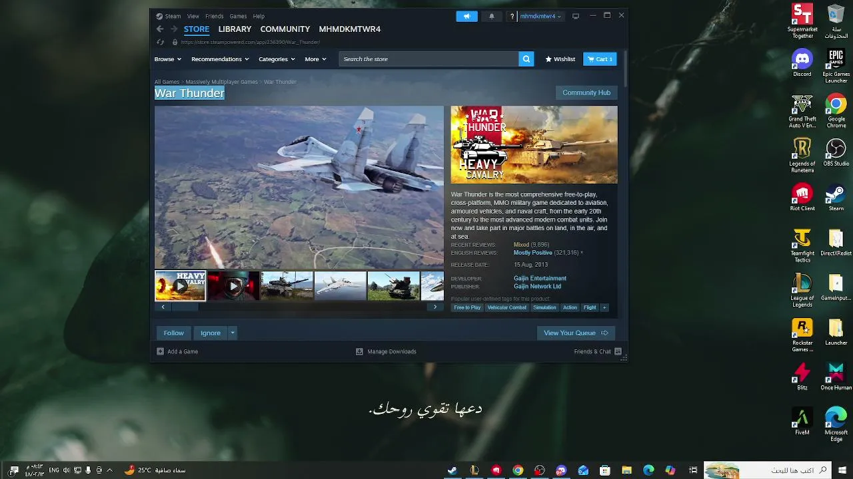853x479 pixels.
Task: Select Teamfight Tactics desktop icon
Action: [802, 245]
